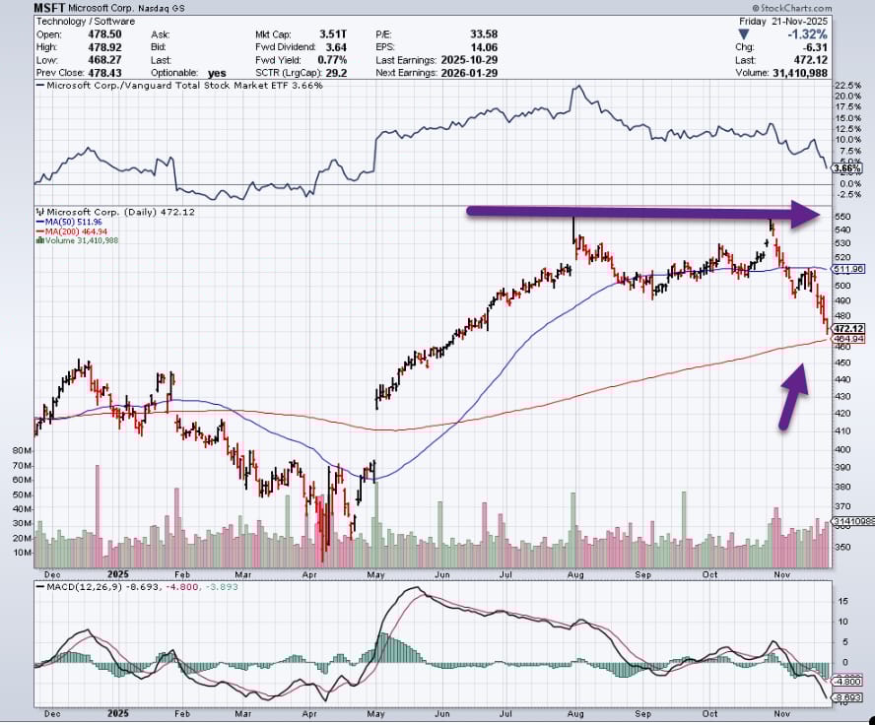Click the Aug label on price time axis
875x725 pixels.
(575, 574)
